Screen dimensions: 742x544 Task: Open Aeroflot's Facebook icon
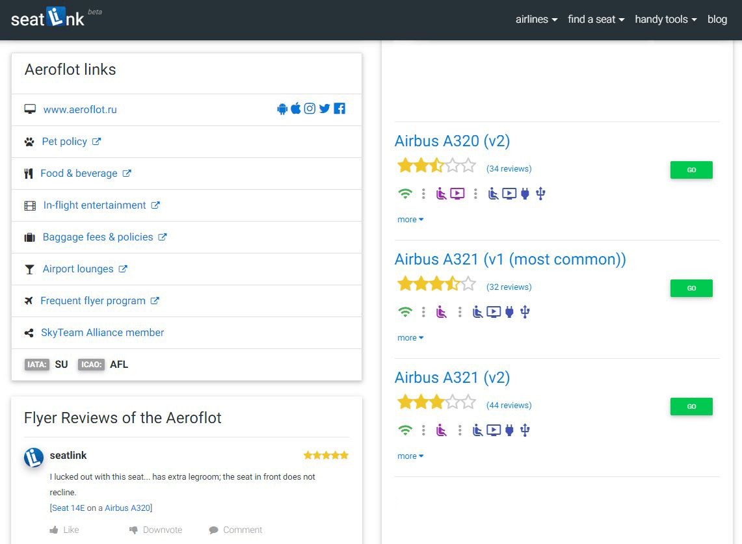[339, 109]
